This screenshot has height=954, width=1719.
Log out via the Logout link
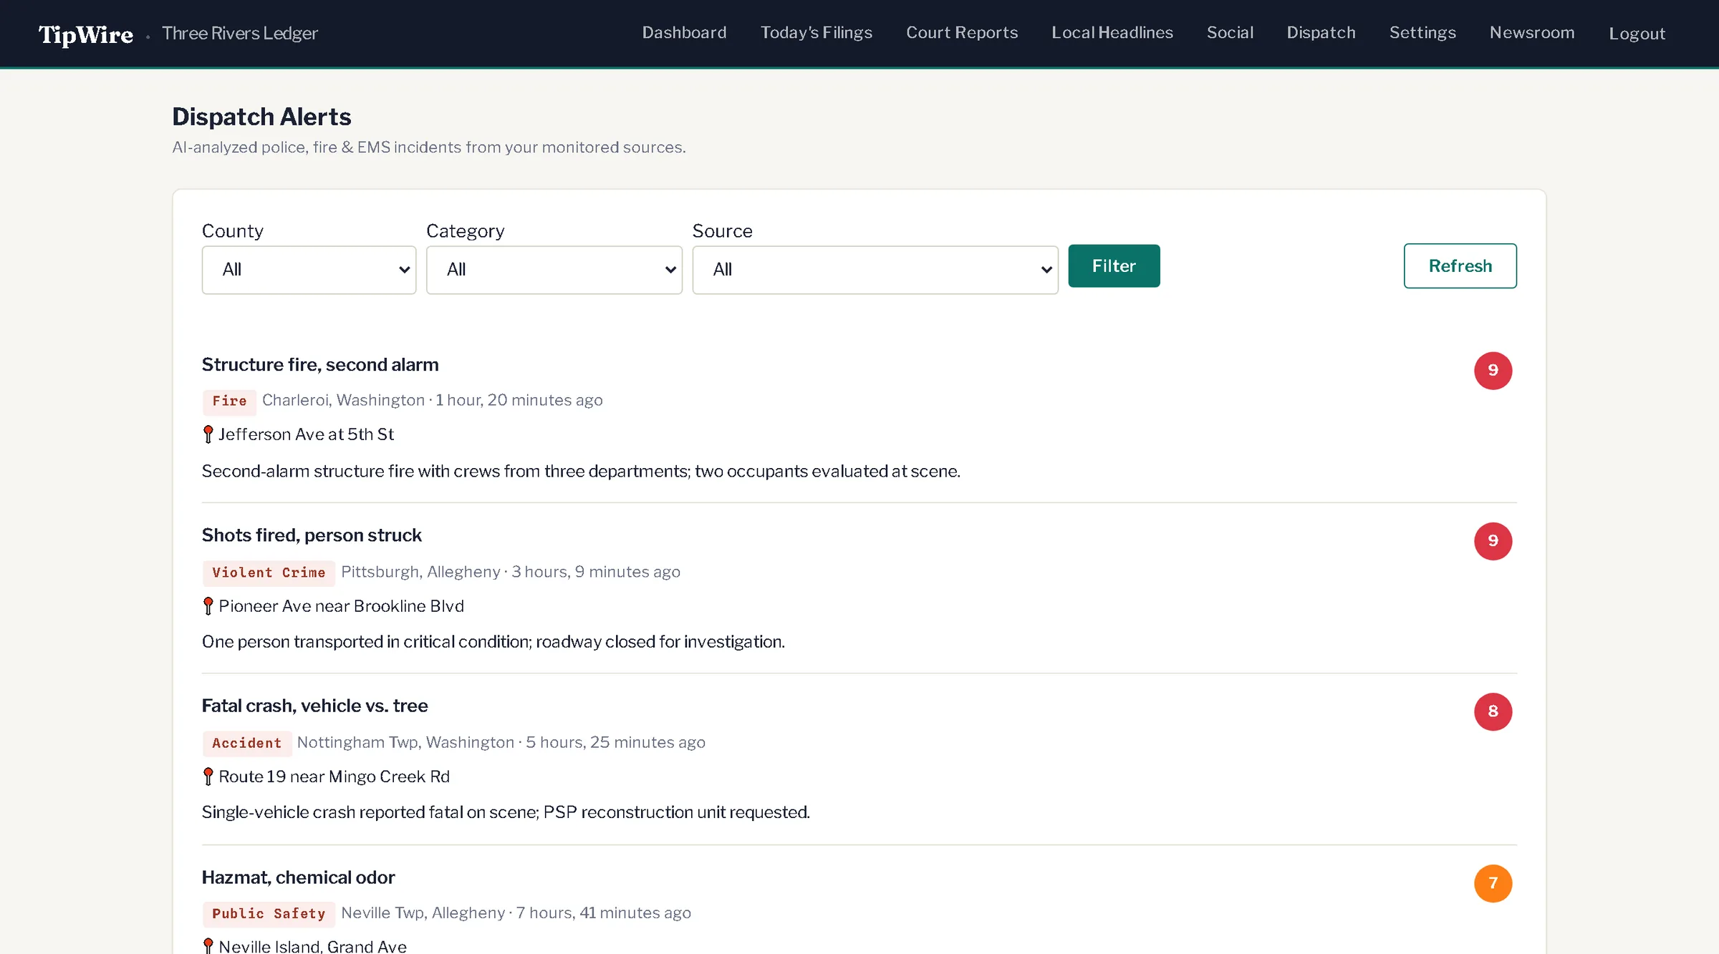pos(1637,34)
